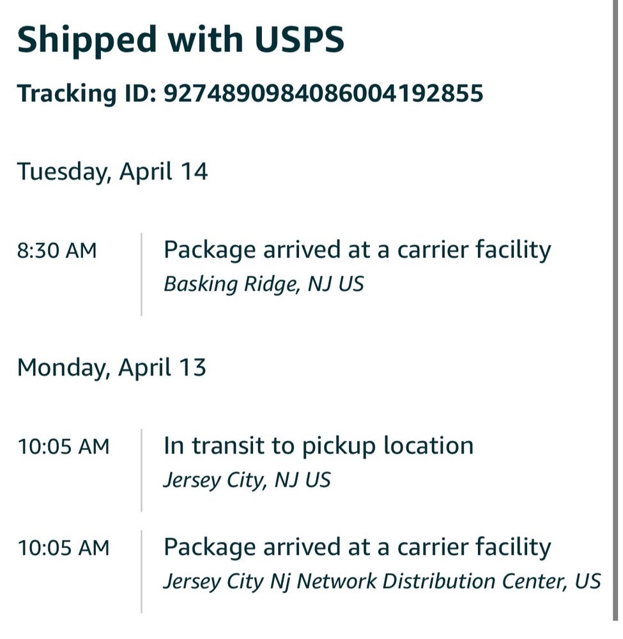This screenshot has width=623, height=639.
Task: Open the Basking Ridge "Package arrived" status
Action: (357, 250)
